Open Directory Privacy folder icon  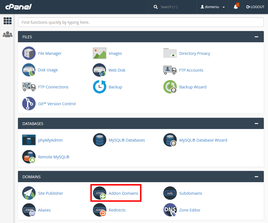pyautogui.click(x=170, y=53)
